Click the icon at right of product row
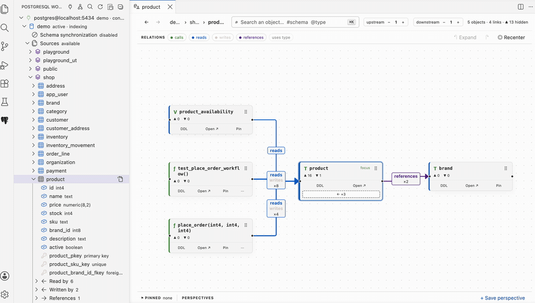This screenshot has height=303, width=535. click(120, 179)
